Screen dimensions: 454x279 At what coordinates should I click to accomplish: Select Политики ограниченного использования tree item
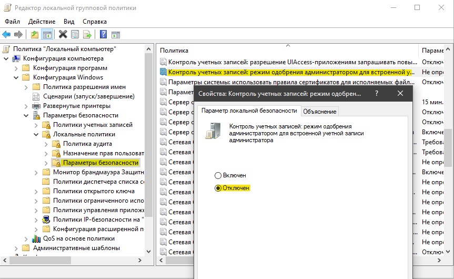(98, 201)
